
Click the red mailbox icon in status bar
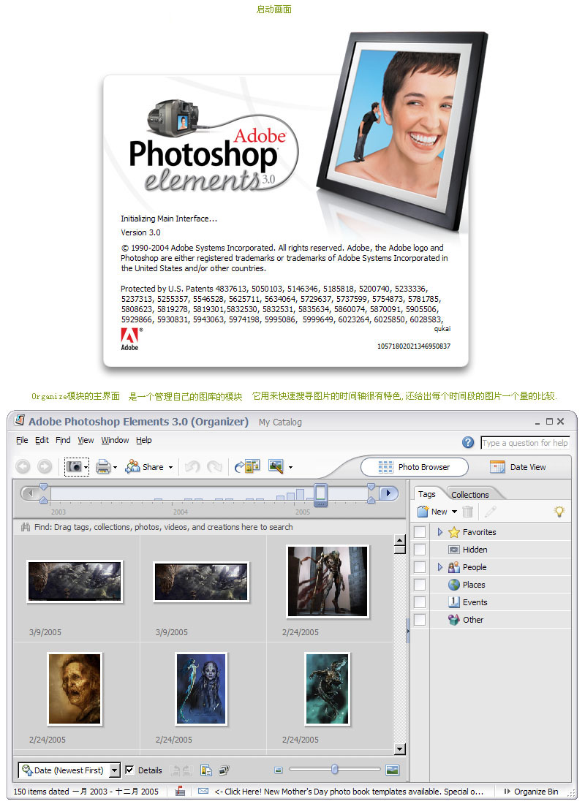pos(180,791)
